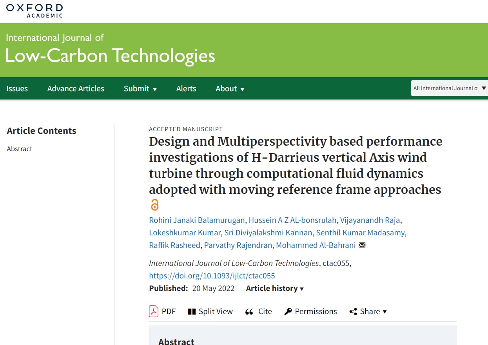
Task: Expand the Article history dropdown
Action: 275,288
